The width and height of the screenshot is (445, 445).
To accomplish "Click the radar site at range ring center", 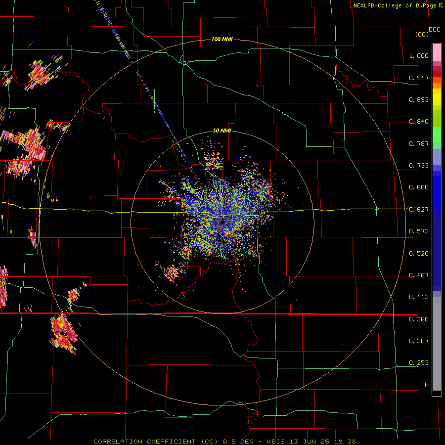I will coord(222,223).
